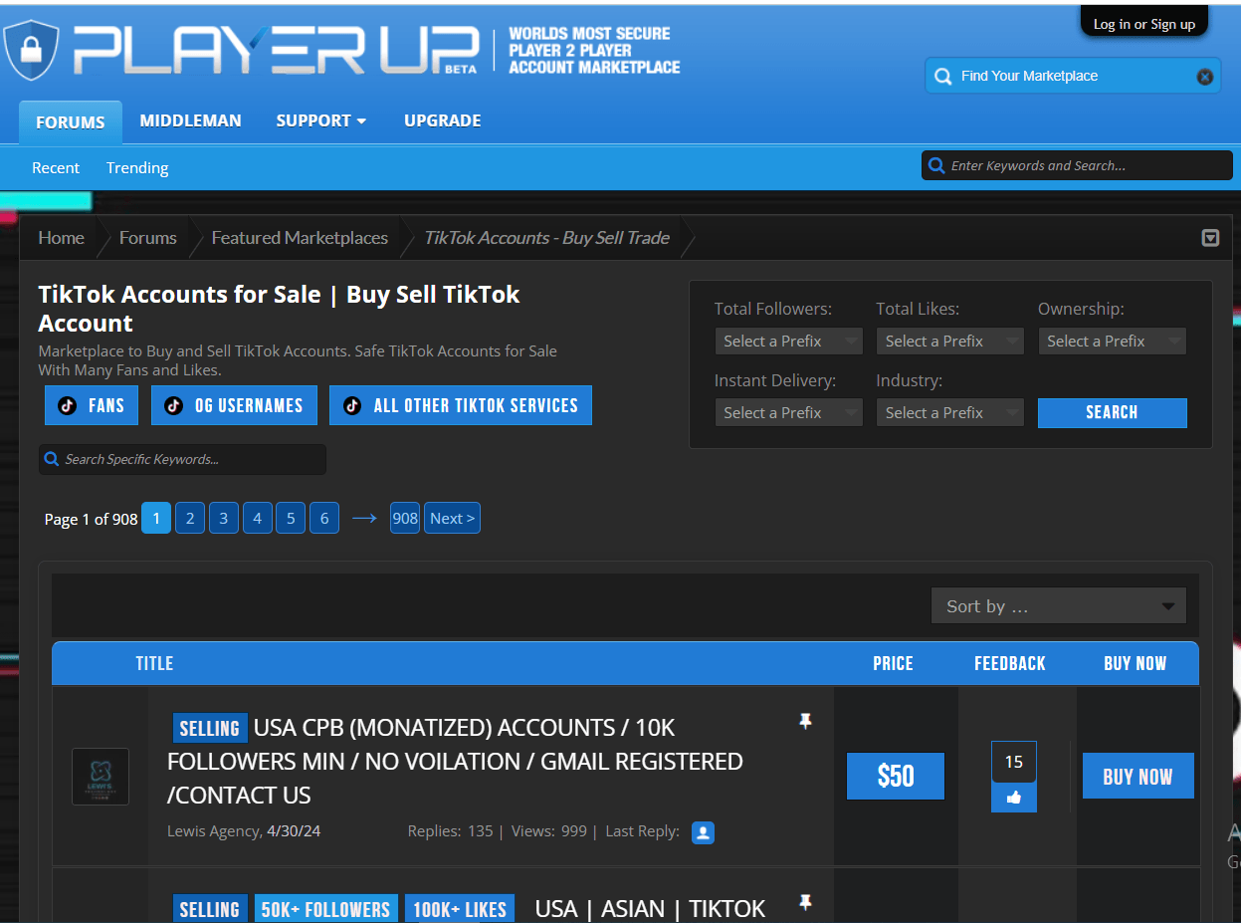The height and width of the screenshot is (923, 1241).
Task: Click the pin icon on USA CPB thread
Action: (x=805, y=721)
